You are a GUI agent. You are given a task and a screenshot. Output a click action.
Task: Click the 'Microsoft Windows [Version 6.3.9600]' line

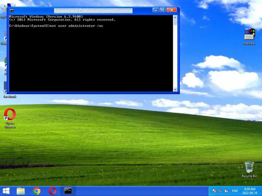[x=46, y=17]
